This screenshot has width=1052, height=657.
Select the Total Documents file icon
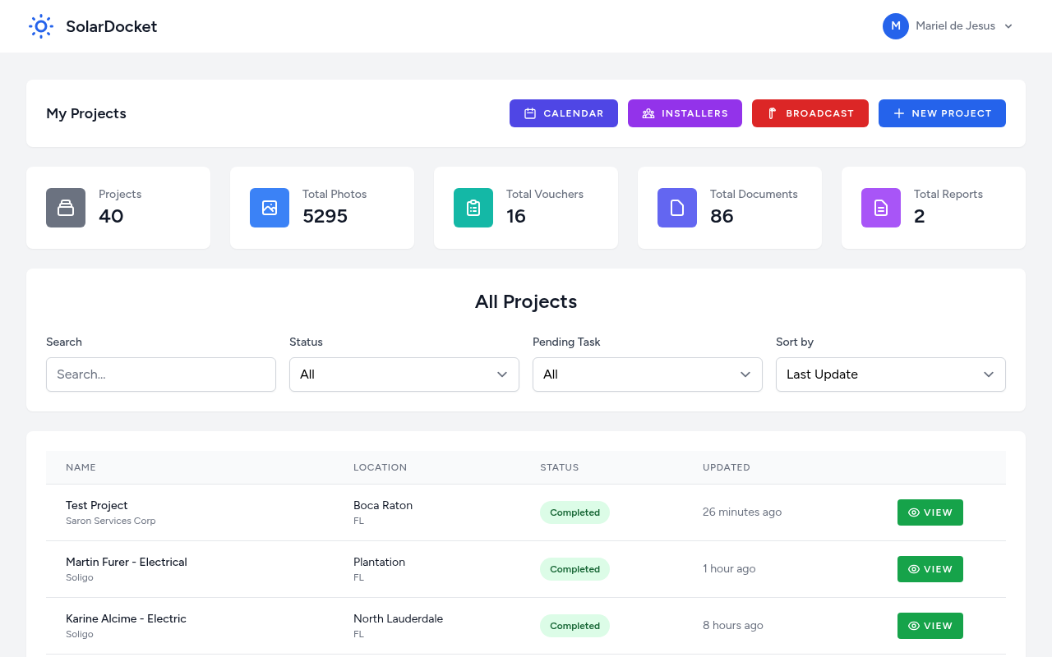pos(676,208)
